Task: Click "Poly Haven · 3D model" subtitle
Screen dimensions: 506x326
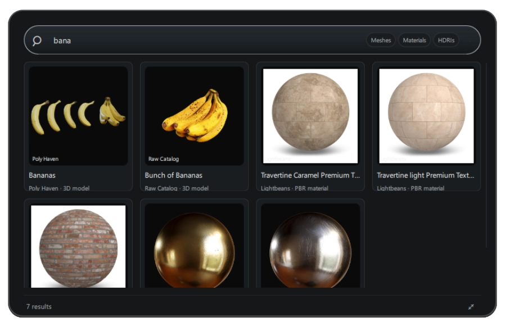Action: (x=59, y=188)
